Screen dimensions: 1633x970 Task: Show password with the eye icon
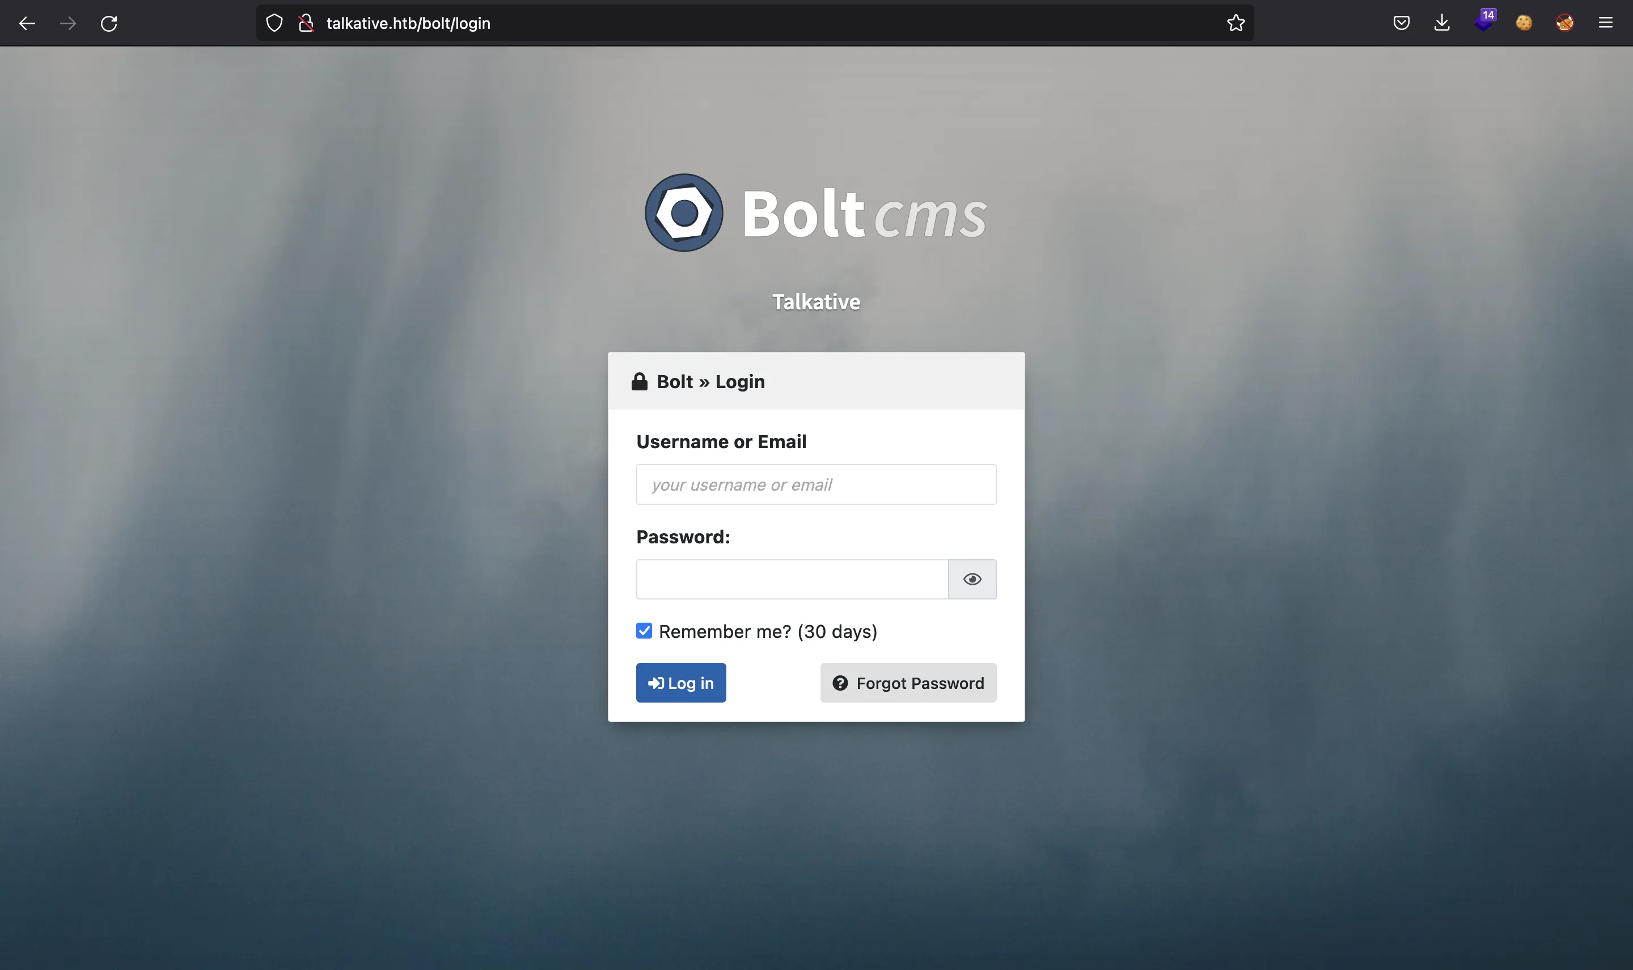pos(972,579)
